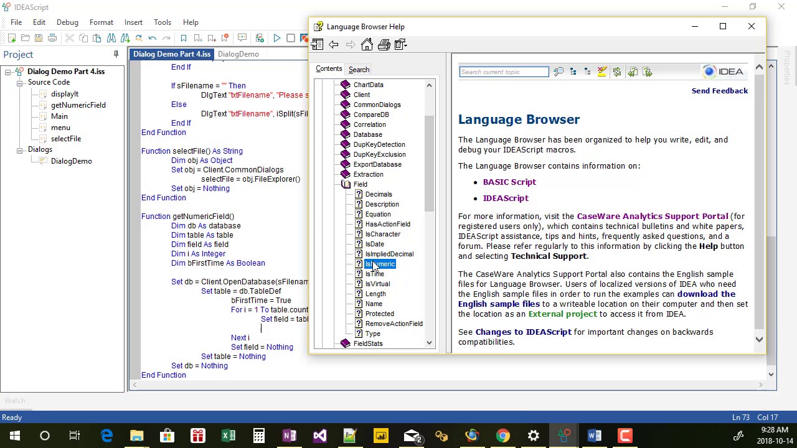Open the Options icon dropdown in Help

(400, 44)
